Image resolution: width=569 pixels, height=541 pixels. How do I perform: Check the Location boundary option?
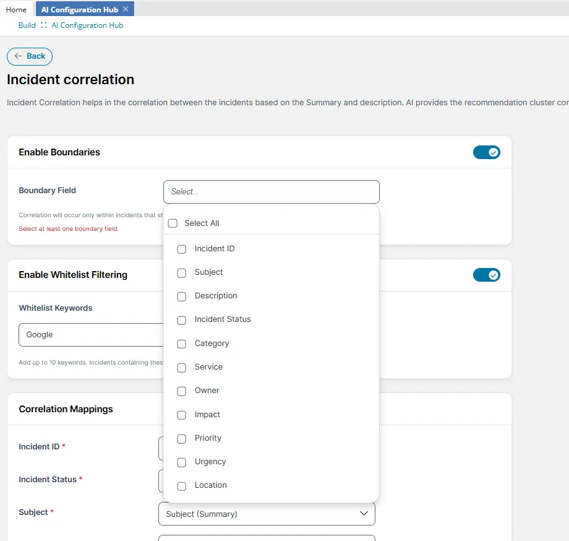tap(181, 486)
